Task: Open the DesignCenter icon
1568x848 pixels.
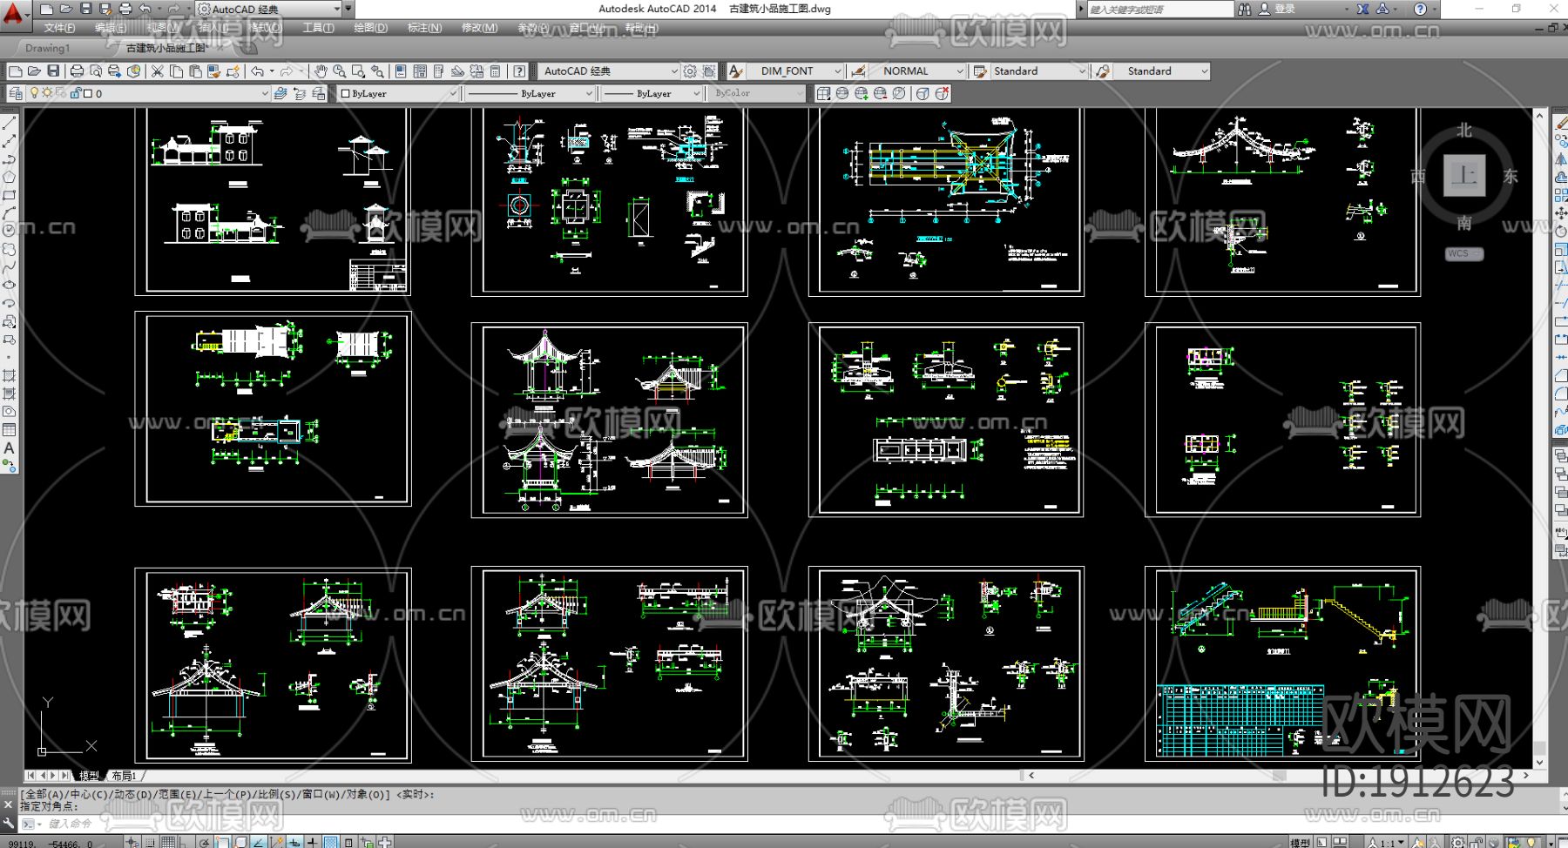Action: [x=420, y=71]
